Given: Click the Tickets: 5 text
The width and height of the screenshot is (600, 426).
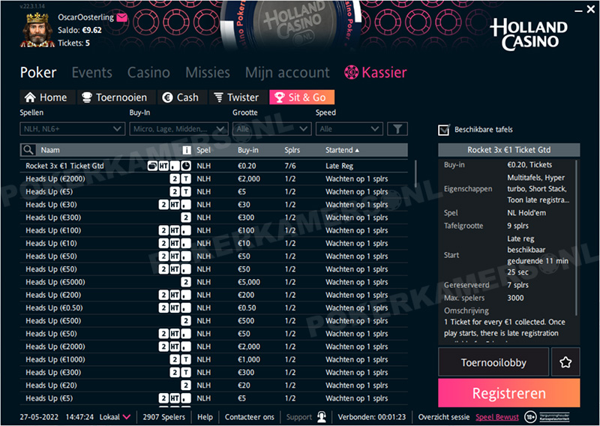Looking at the screenshot, I should click(73, 43).
